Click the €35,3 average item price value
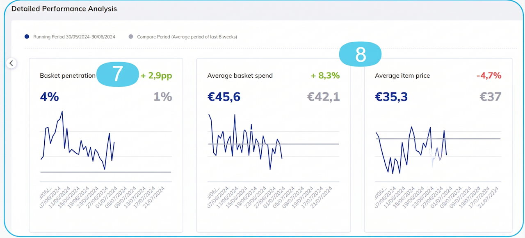 [391, 97]
